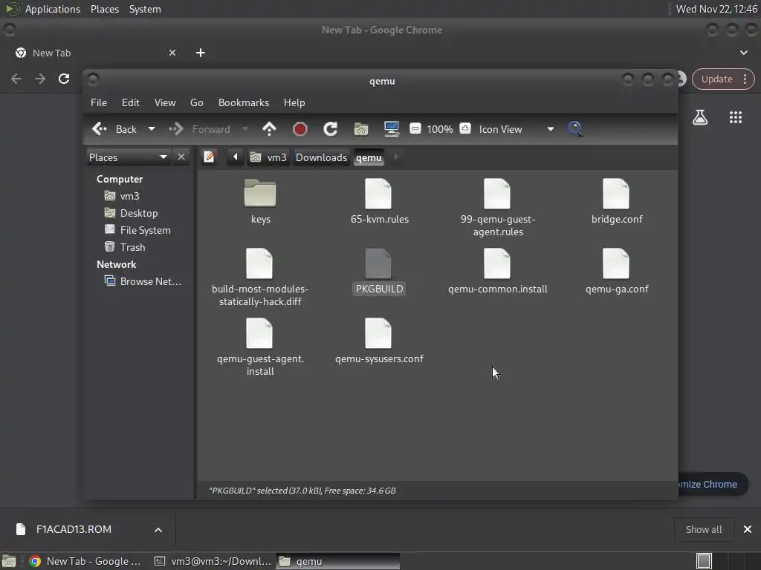Open the Go menu

[x=196, y=102]
